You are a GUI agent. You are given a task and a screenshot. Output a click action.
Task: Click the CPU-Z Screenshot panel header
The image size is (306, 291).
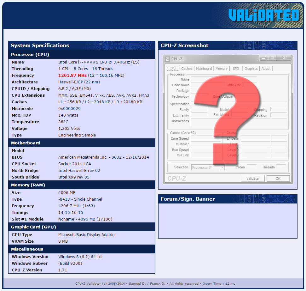coord(228,45)
